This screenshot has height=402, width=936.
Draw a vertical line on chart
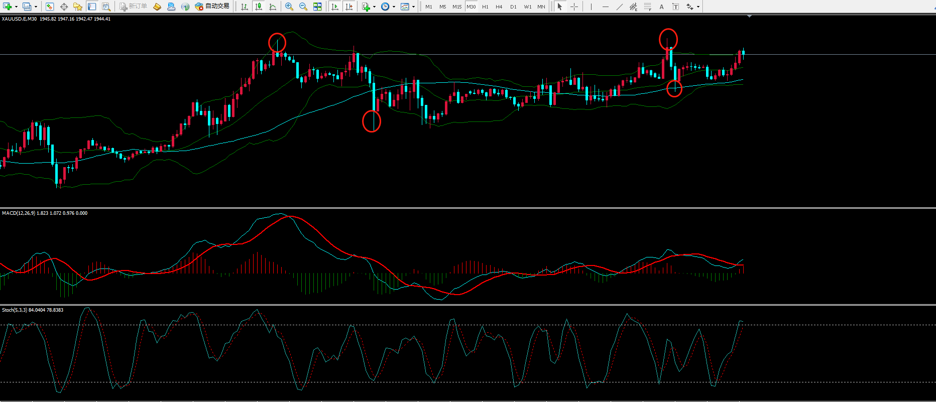[x=592, y=7]
